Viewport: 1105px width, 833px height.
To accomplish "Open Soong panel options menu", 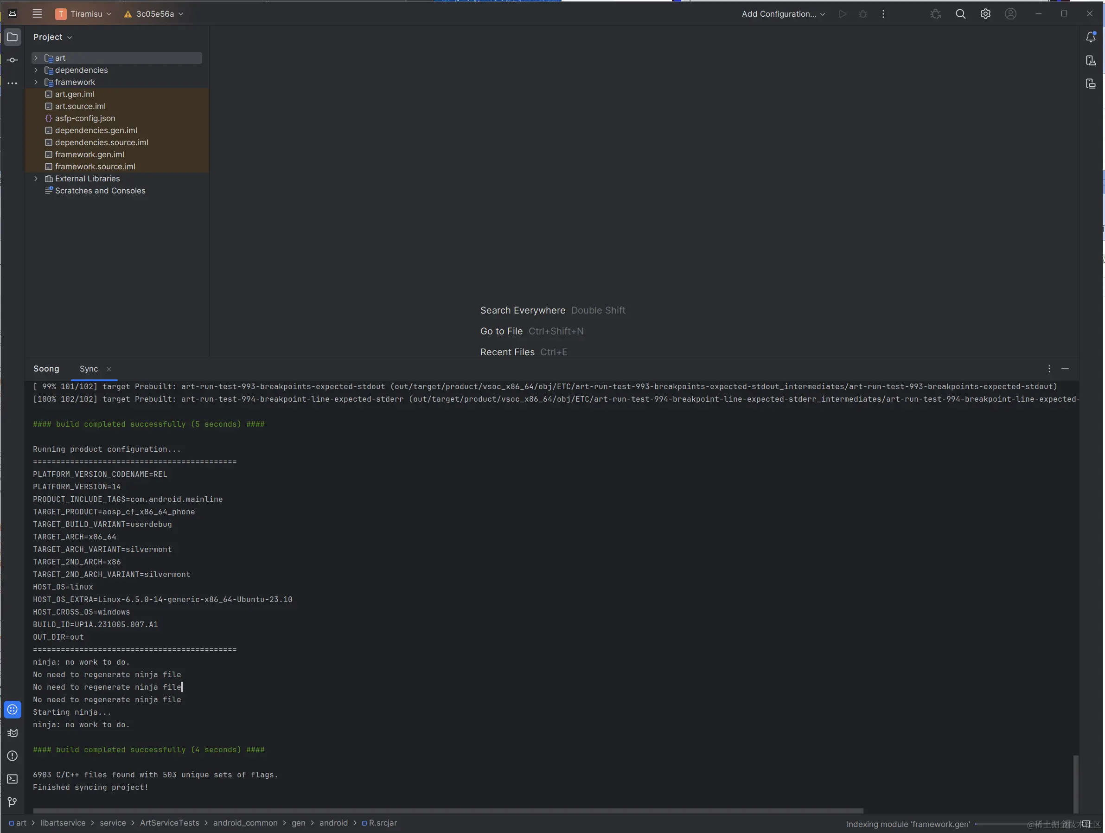I will click(x=1049, y=369).
